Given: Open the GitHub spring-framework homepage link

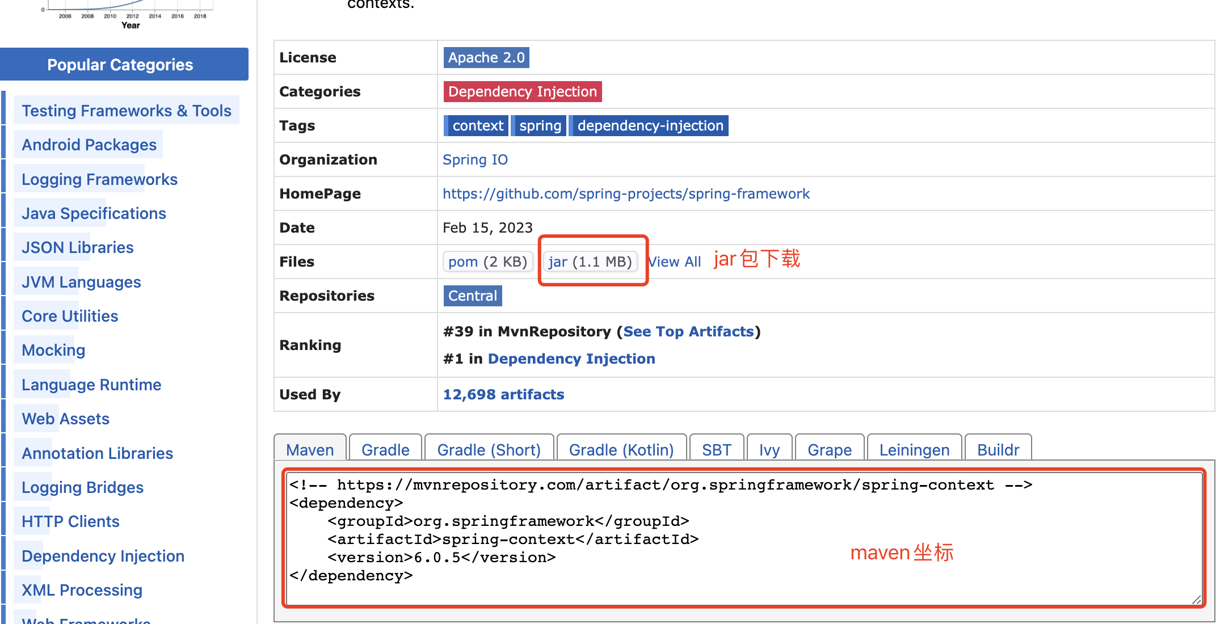Looking at the screenshot, I should 626,193.
